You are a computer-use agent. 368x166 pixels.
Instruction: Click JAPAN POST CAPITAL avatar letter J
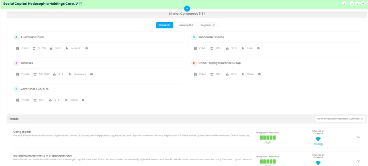[x=16, y=89]
